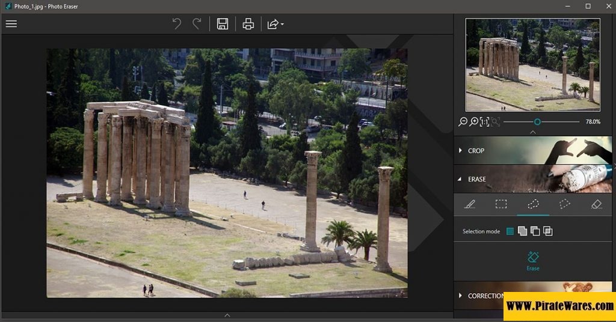Open the Share dropdown in toolbar
The image size is (616, 322).
coord(275,24)
